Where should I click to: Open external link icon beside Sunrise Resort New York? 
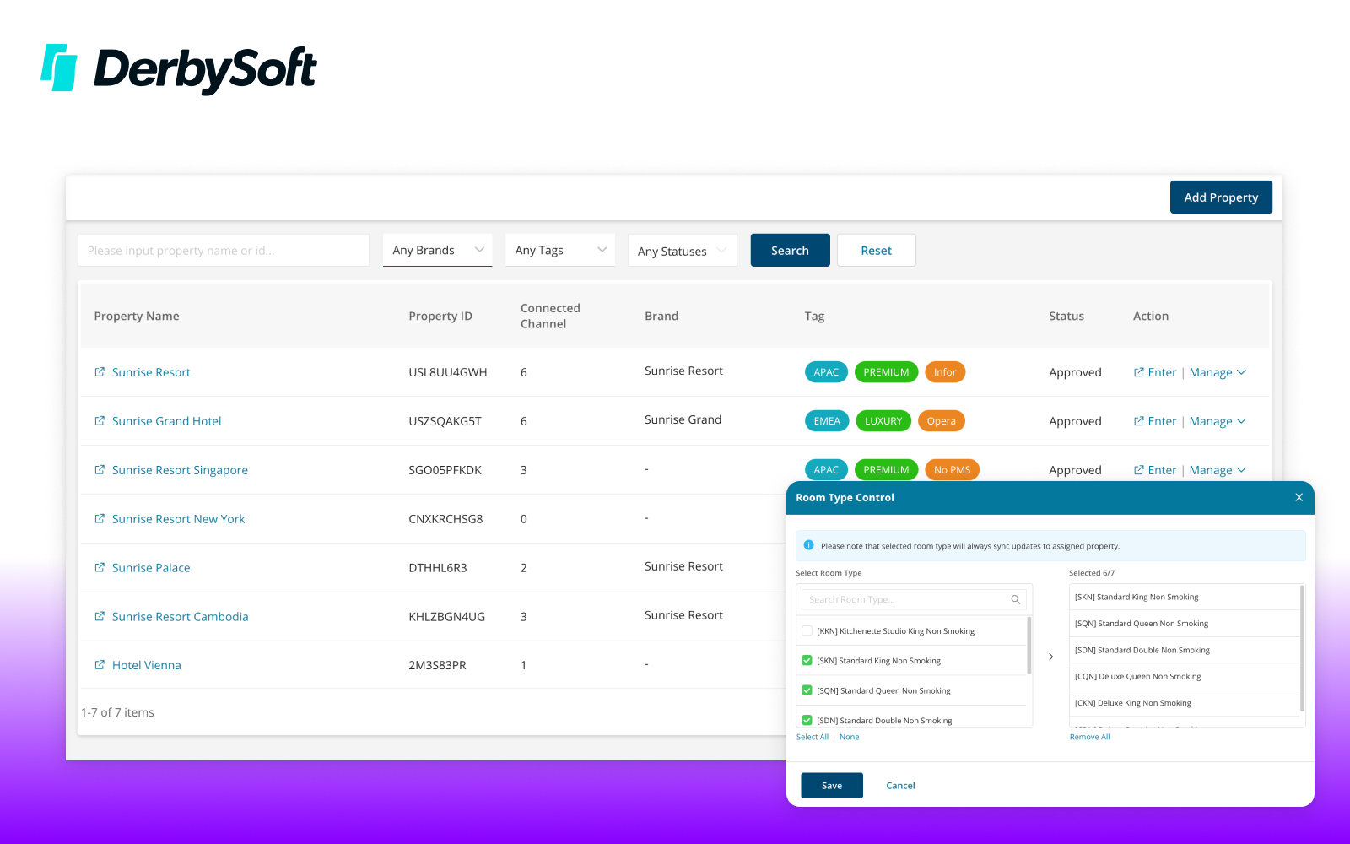[100, 519]
